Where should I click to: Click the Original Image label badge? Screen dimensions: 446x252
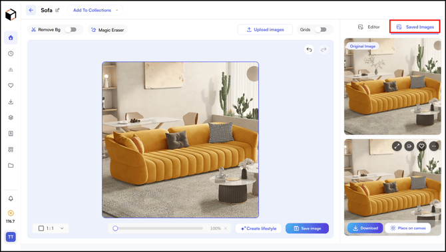(x=362, y=46)
